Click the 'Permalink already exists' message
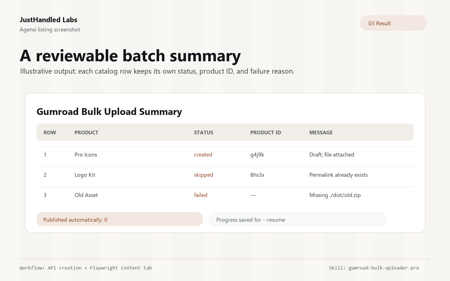 338,175
